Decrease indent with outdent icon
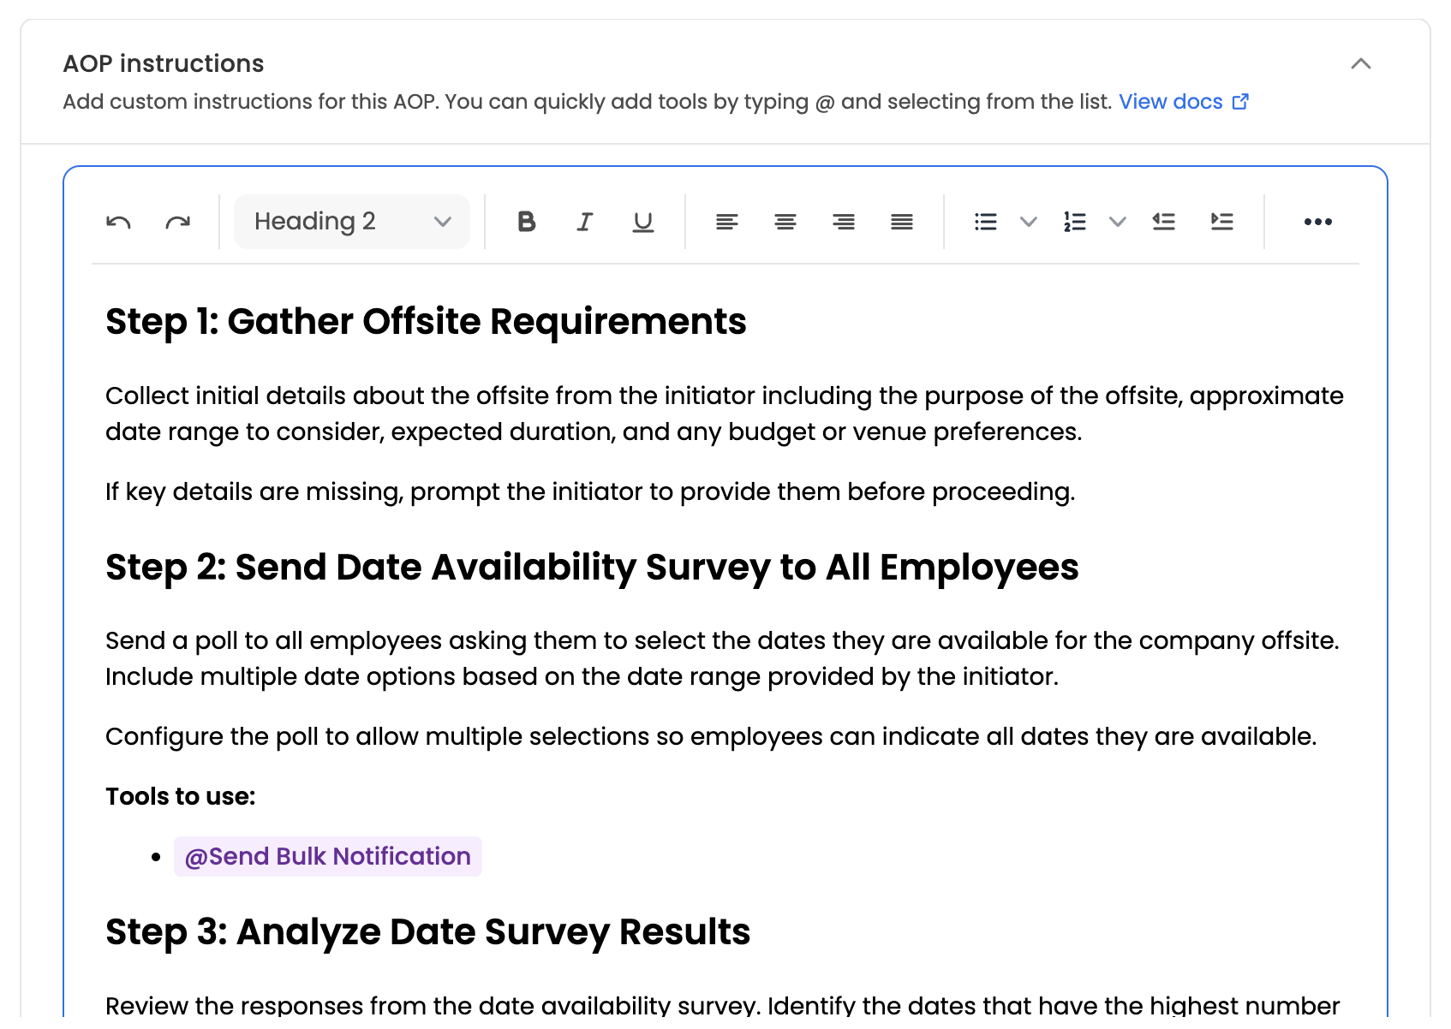 tap(1163, 223)
